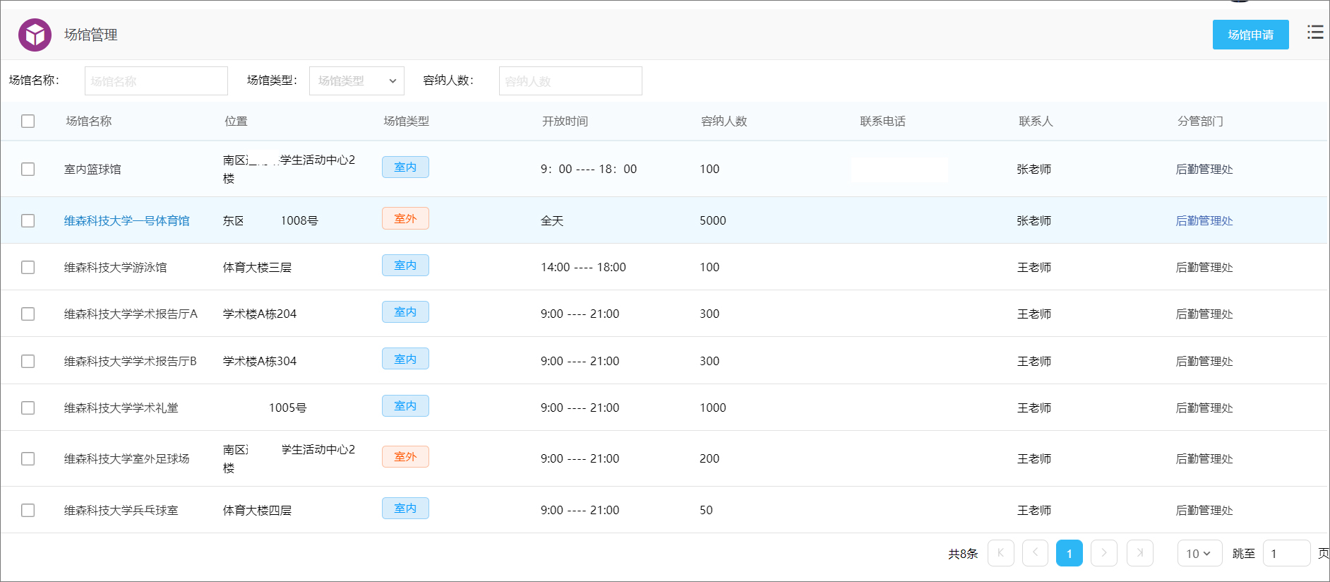Image resolution: width=1330 pixels, height=582 pixels.
Task: Go to first page pagination icon
Action: coord(1000,553)
